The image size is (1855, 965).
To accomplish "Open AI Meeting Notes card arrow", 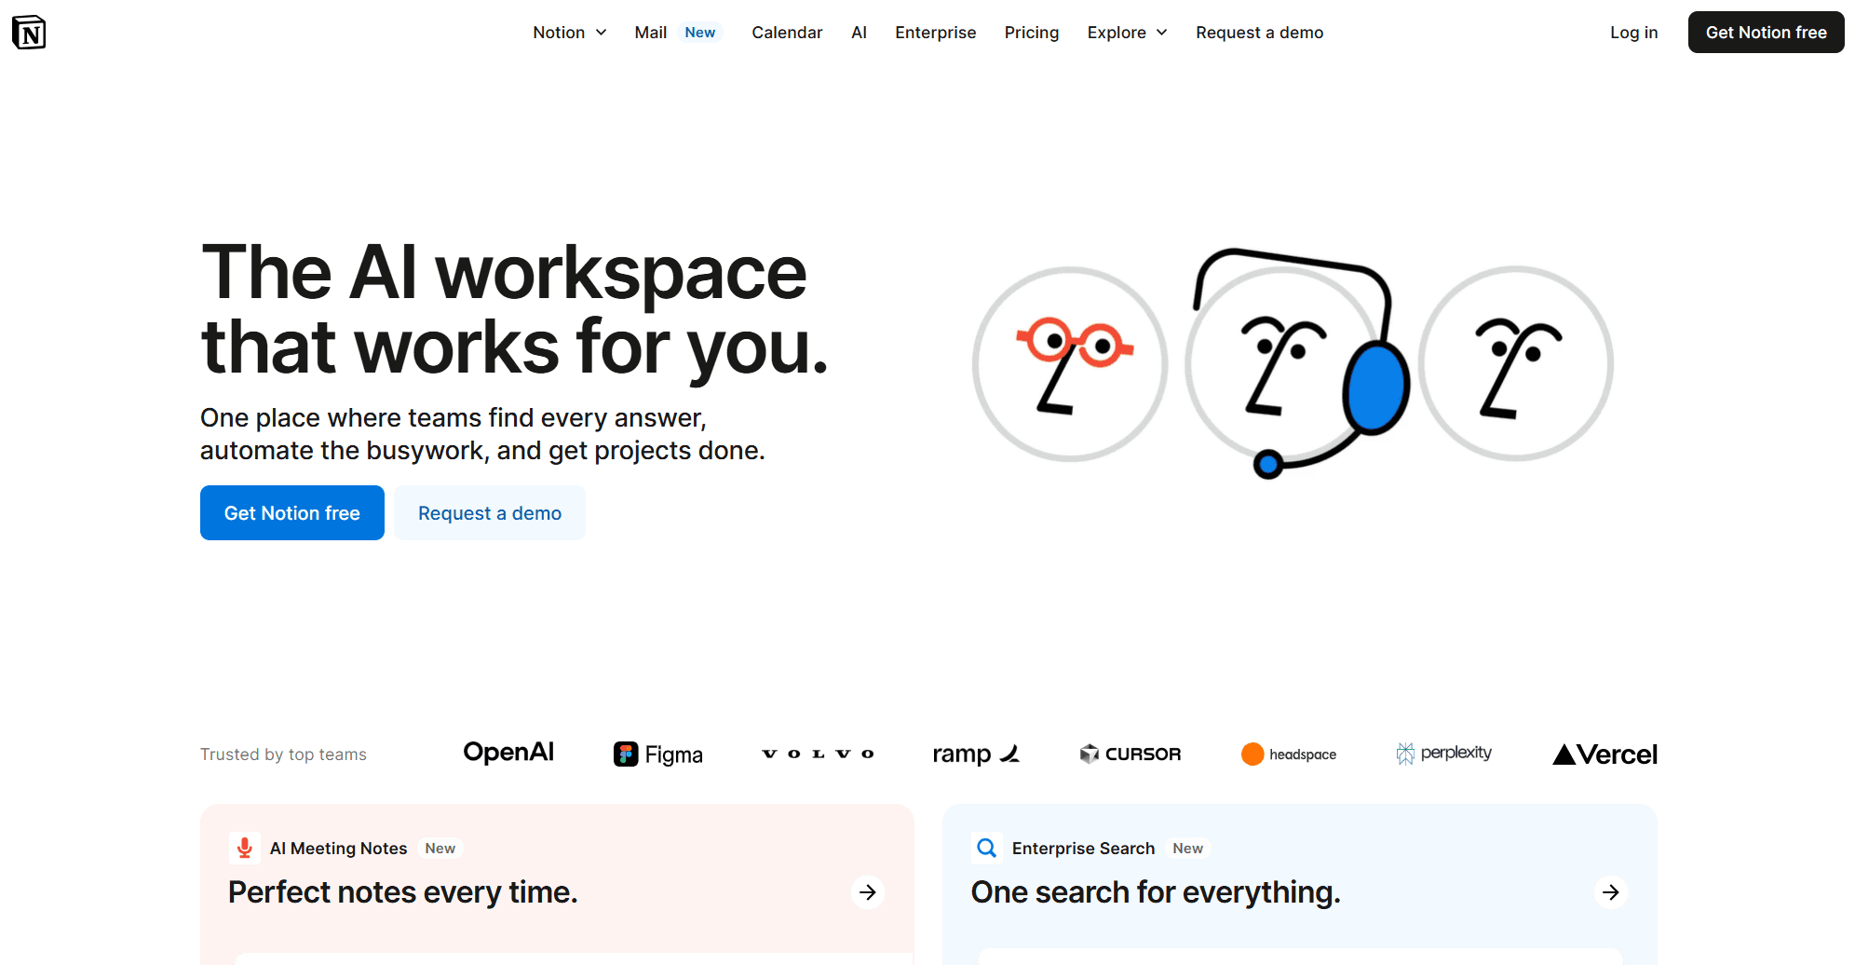I will pyautogui.click(x=868, y=892).
